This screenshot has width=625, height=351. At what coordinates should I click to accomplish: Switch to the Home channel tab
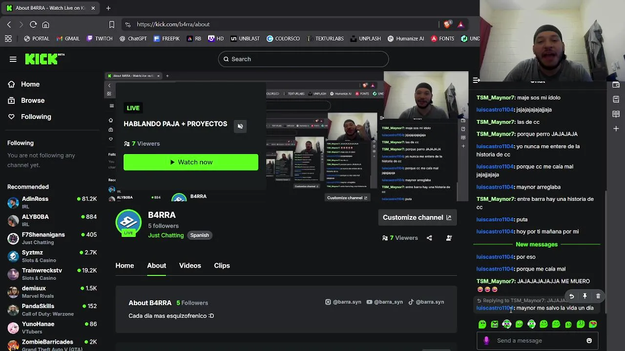click(125, 266)
